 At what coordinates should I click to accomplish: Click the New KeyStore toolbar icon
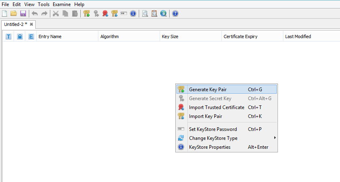tap(4, 13)
